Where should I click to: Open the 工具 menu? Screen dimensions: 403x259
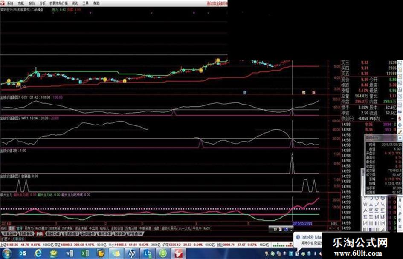(x=86, y=3)
